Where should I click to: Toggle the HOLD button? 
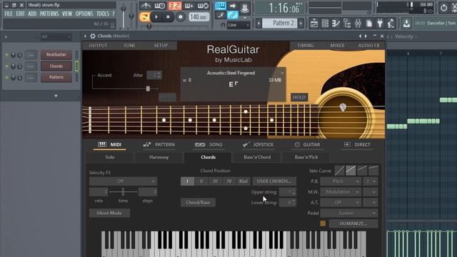coord(299,97)
